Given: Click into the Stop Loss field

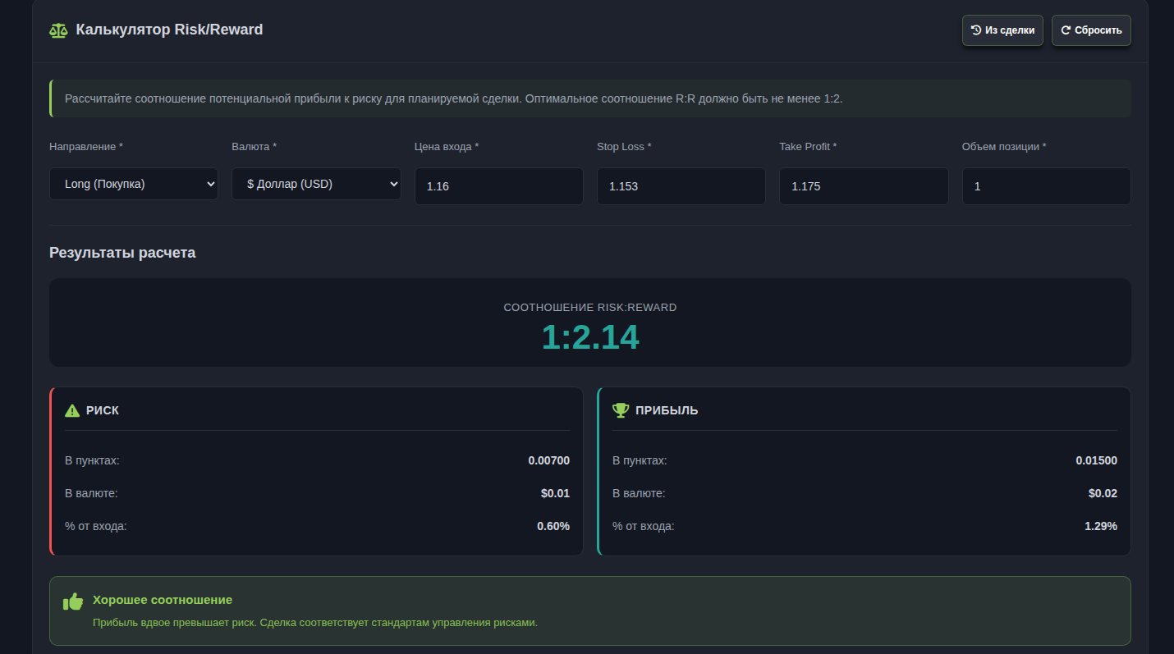Looking at the screenshot, I should (681, 186).
